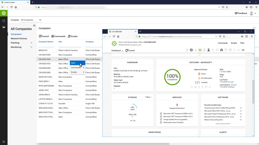Click the green gear Automate logo
The height and width of the screenshot is (145, 259).
pyautogui.click(x=4, y=13)
